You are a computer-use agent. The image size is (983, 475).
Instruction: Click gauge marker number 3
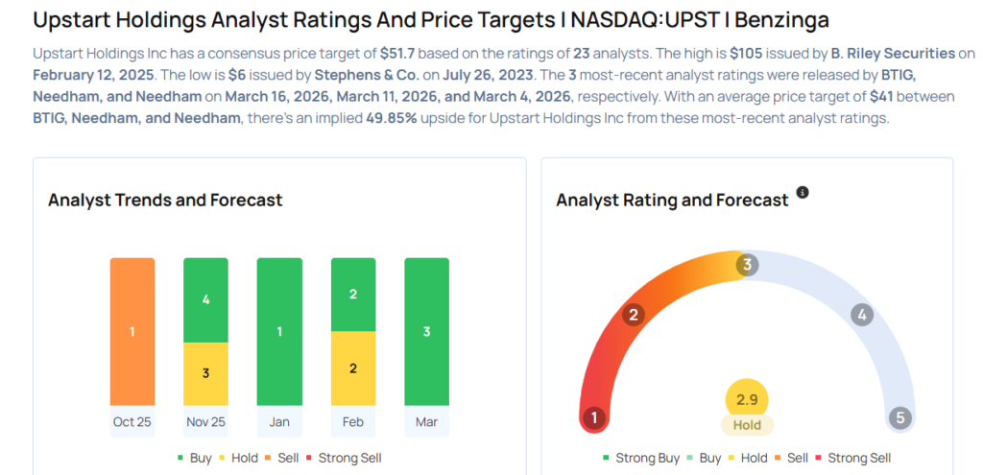coord(746,264)
